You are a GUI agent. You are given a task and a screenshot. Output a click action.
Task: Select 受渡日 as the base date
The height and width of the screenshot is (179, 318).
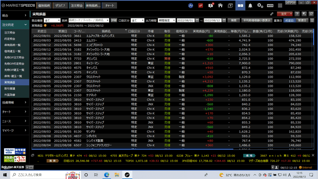302,21
